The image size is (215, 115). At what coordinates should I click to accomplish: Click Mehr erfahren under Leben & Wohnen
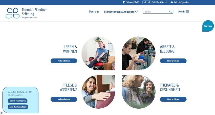coord(64,61)
